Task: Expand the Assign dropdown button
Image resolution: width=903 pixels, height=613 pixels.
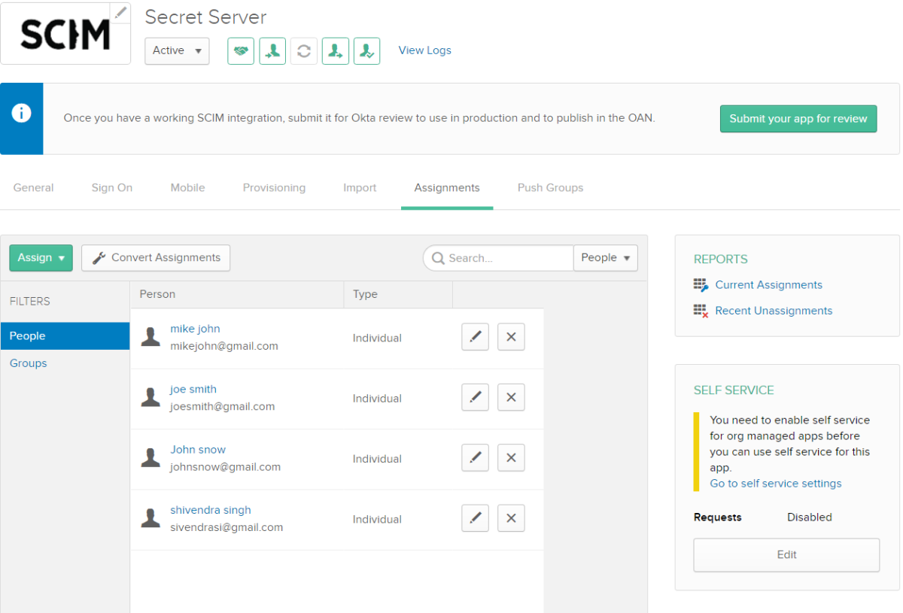Action: pyautogui.click(x=41, y=257)
